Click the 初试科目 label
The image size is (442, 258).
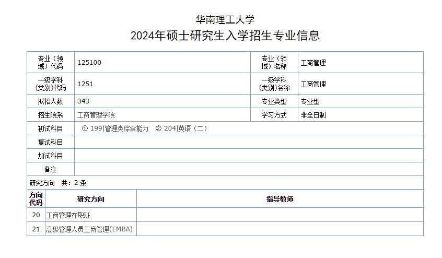51,128
